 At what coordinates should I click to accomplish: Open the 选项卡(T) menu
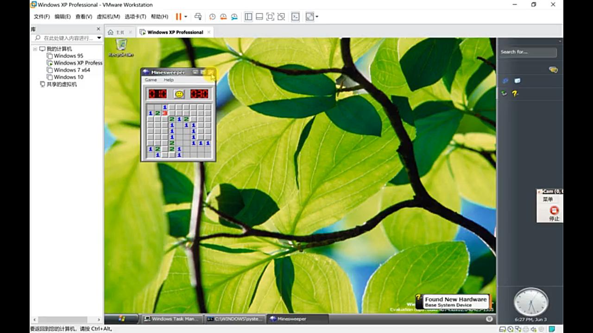(135, 17)
